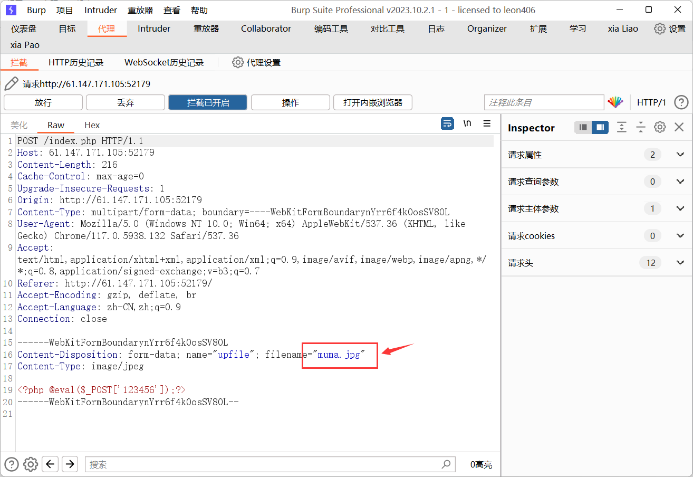Open the Inspector settings gear
Image resolution: width=693 pixels, height=477 pixels.
point(660,127)
